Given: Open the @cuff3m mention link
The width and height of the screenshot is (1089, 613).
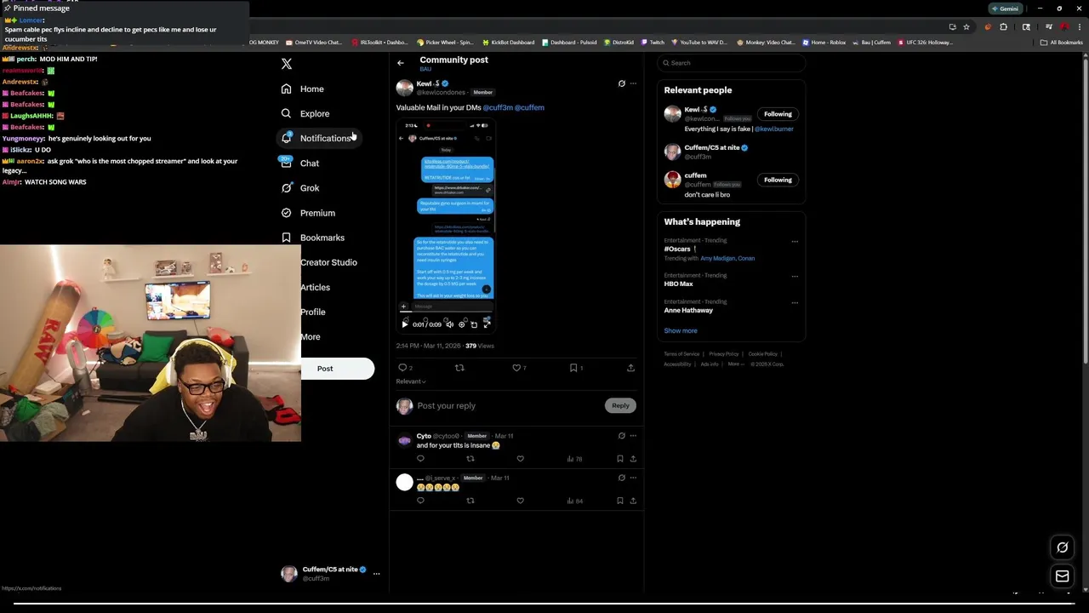Looking at the screenshot, I should click(498, 107).
